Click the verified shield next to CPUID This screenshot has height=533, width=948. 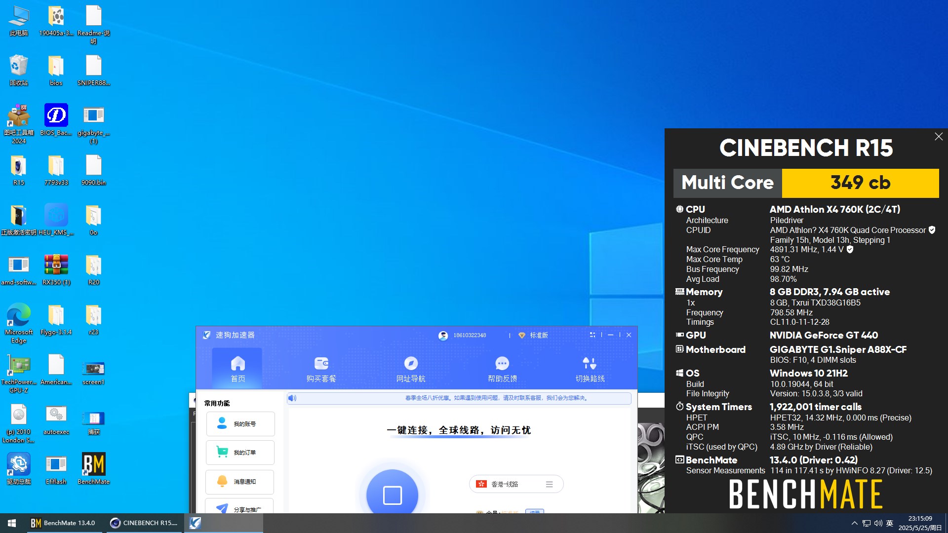click(x=932, y=230)
